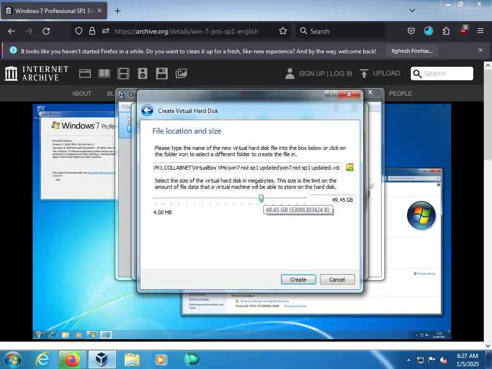
Task: Click the Internet Archive logo
Action: [x=37, y=74]
